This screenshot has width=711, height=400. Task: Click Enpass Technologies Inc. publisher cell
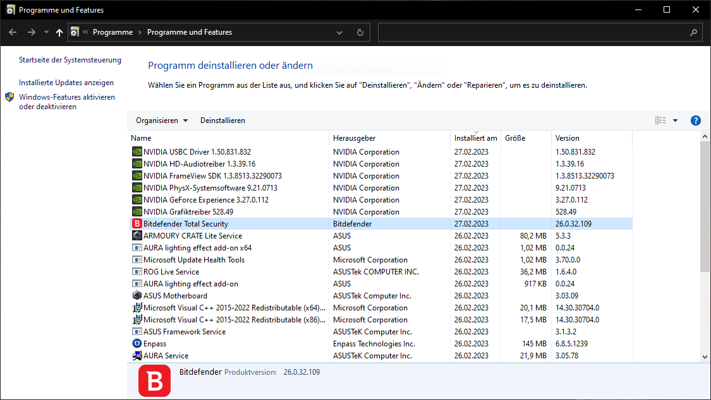click(x=374, y=344)
